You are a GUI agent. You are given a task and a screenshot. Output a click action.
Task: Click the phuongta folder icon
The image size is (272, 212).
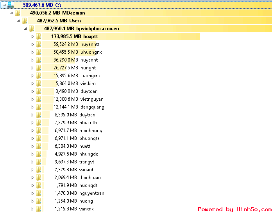(39, 138)
